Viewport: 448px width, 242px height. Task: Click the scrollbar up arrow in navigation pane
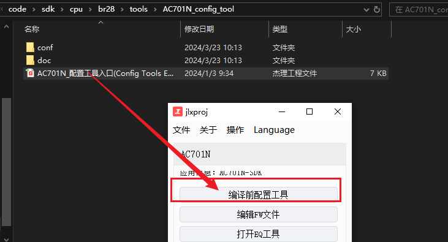click(x=6, y=27)
